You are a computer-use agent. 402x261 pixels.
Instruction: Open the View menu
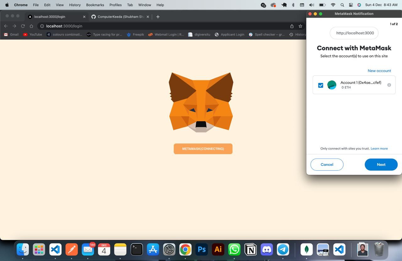point(60,5)
